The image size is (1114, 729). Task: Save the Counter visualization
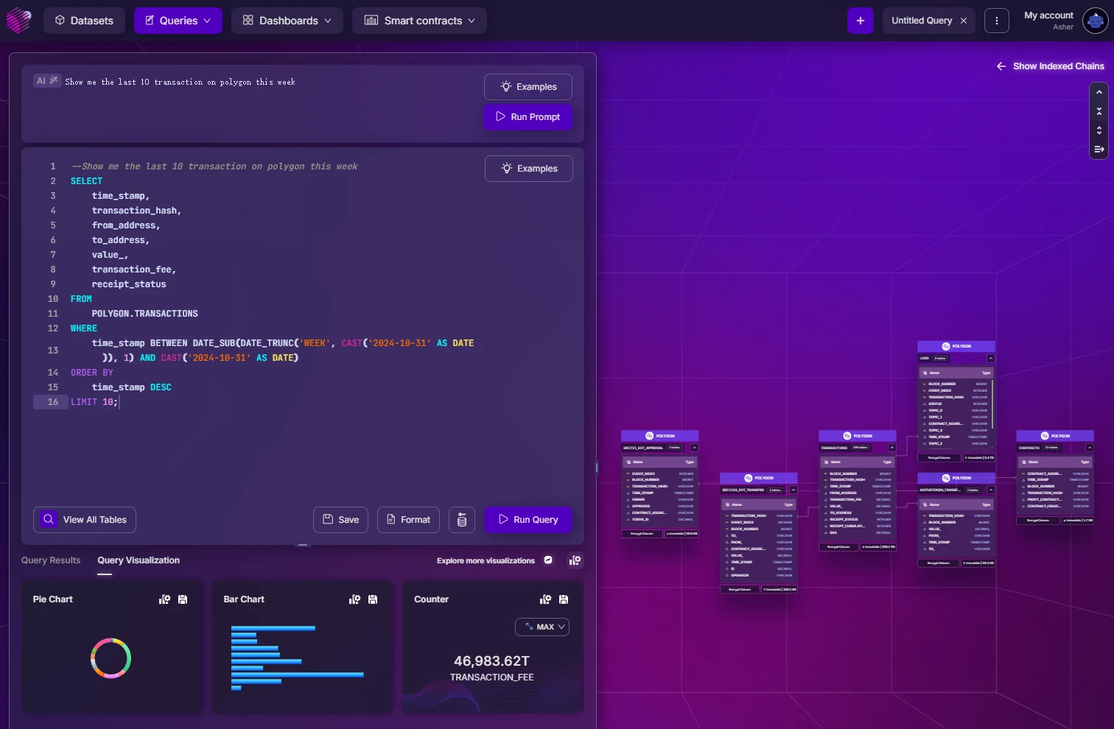564,599
